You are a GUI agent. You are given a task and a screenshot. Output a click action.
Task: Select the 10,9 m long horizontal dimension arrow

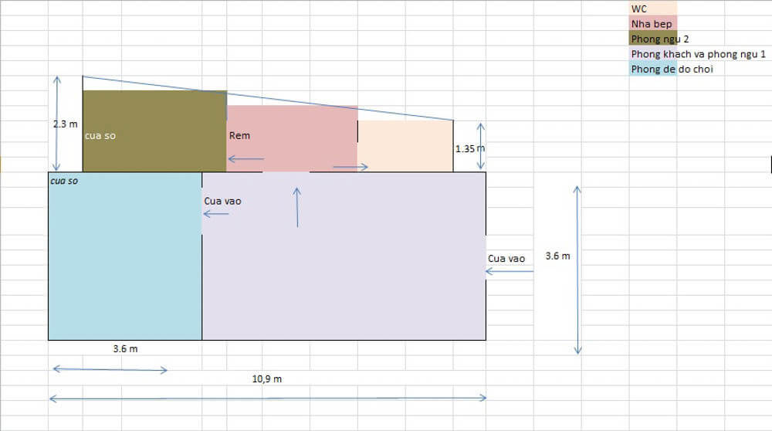(268, 398)
